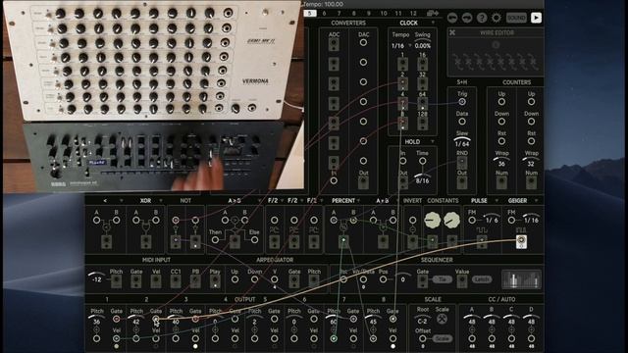Select preset slot 7
This screenshot has width=628, height=353.
tap(339, 13)
